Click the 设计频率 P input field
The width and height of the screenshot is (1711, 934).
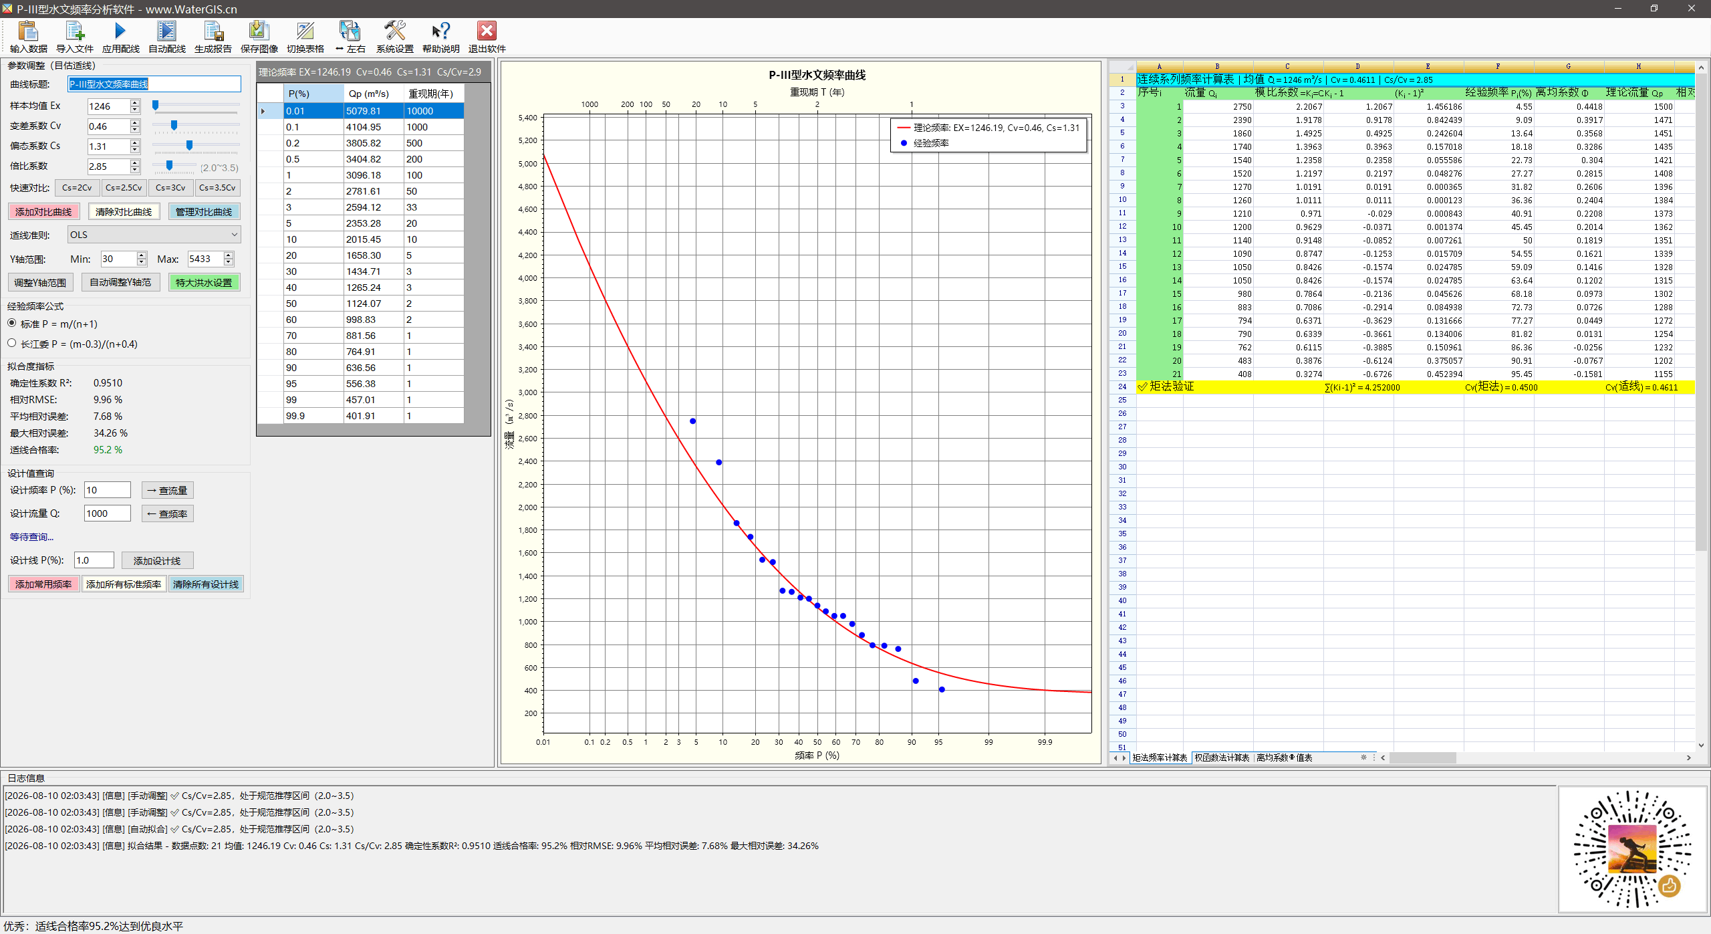pyautogui.click(x=107, y=490)
